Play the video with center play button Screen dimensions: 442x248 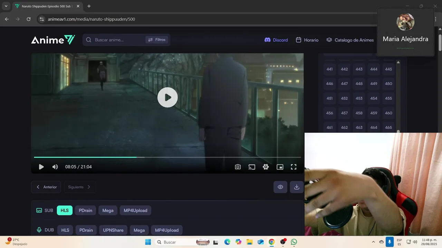pyautogui.click(x=167, y=97)
